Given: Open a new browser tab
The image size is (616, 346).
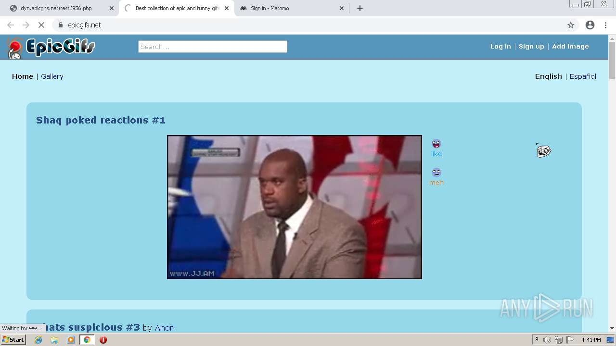Looking at the screenshot, I should pyautogui.click(x=360, y=8).
